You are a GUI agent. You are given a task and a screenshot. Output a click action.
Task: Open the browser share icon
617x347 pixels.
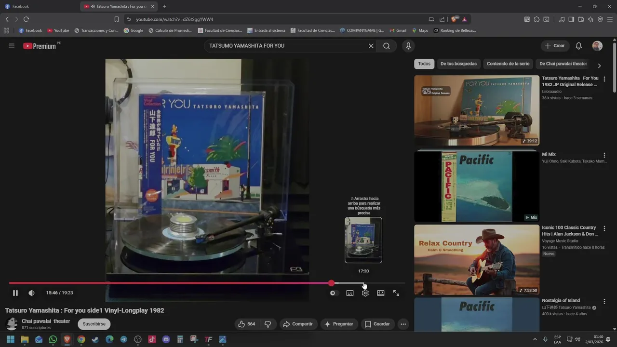coord(442,19)
